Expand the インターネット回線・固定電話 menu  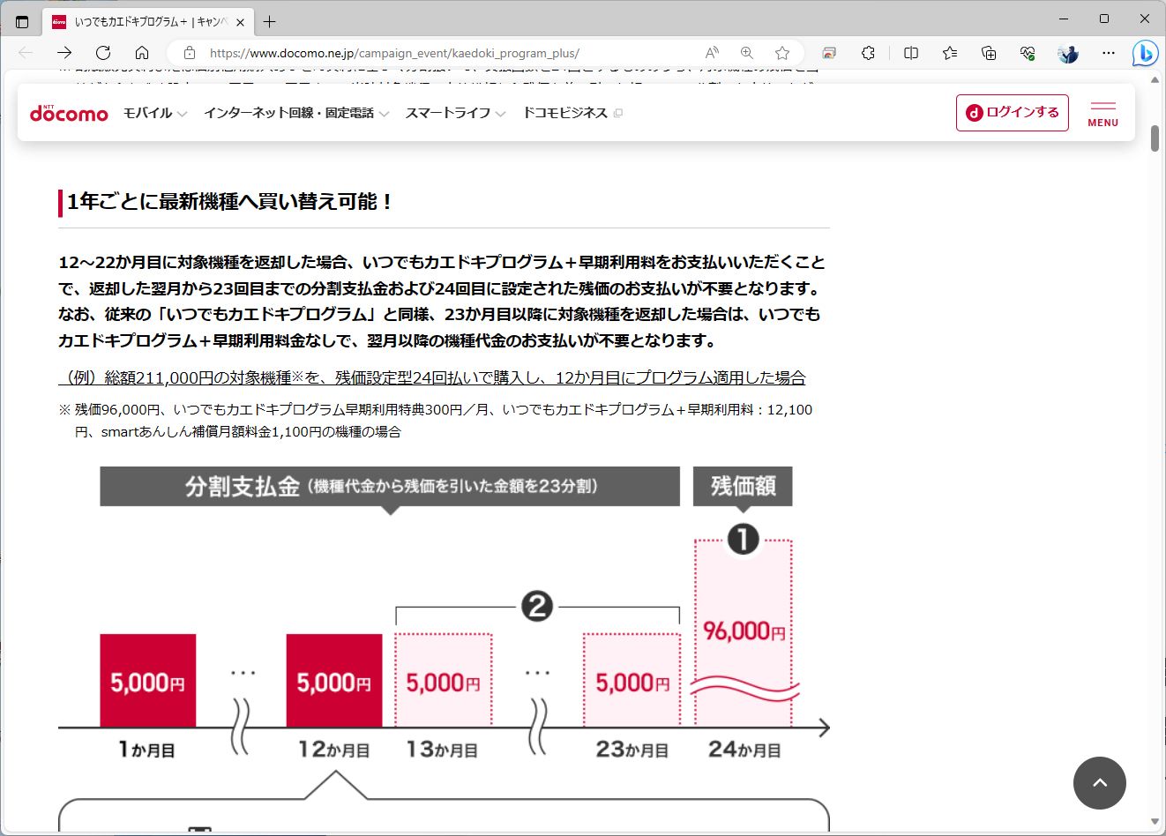(x=290, y=113)
